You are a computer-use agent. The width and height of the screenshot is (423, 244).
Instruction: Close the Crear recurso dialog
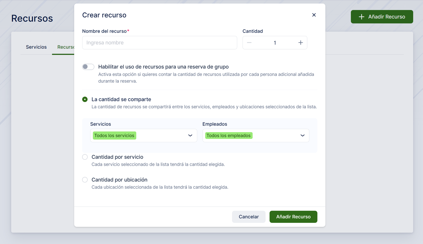[314, 15]
